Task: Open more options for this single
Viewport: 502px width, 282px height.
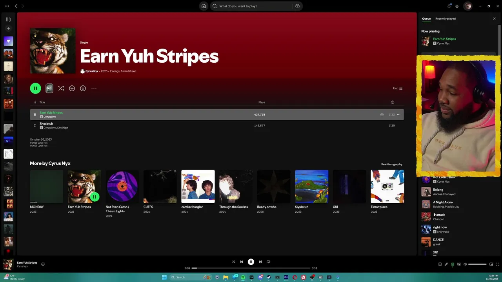Action: tap(94, 88)
